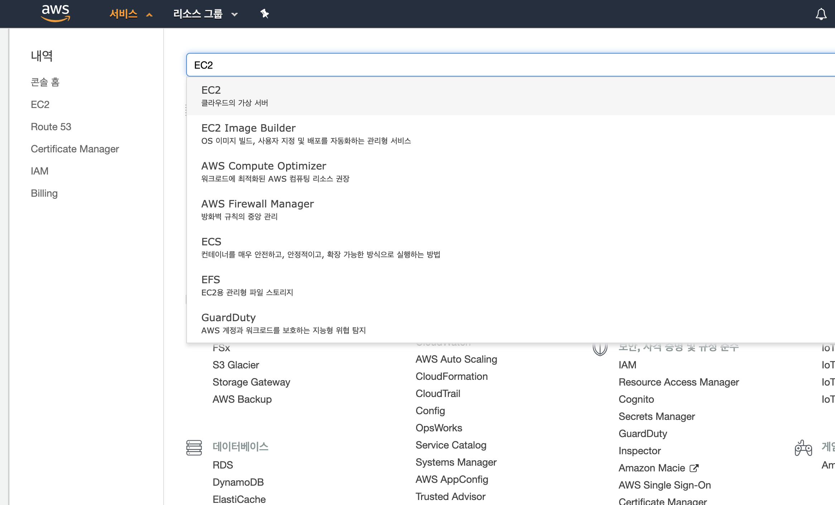Open CloudFormation service link
Viewport: 835px width, 505px height.
[x=452, y=376]
